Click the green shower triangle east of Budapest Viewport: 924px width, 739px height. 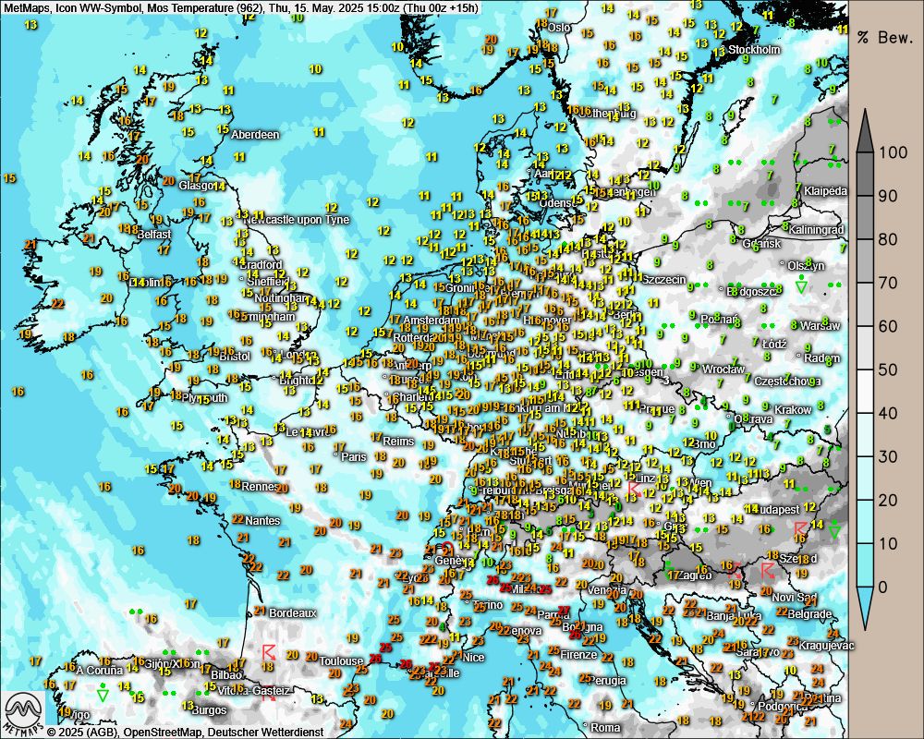pyautogui.click(x=834, y=528)
